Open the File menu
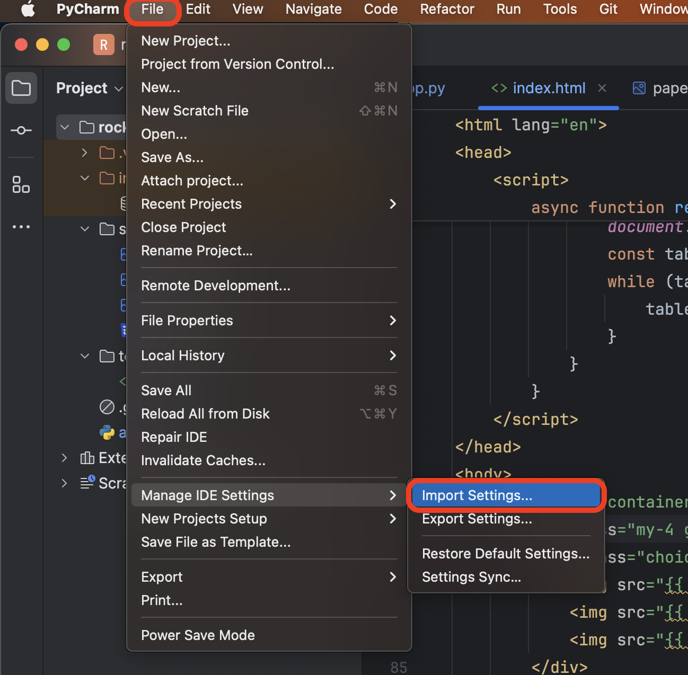Screen dimensions: 688x675 152,9
